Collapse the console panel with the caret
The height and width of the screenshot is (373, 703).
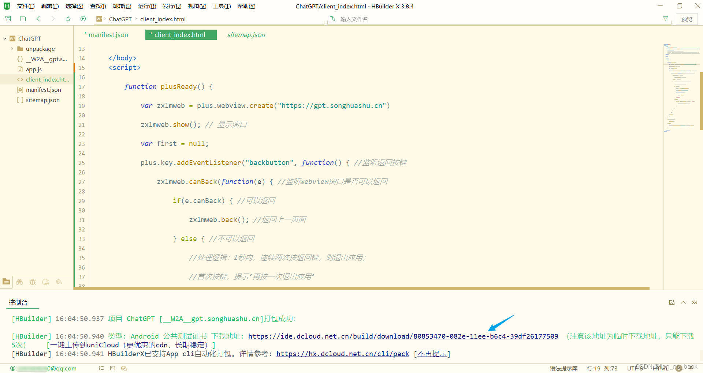pos(683,302)
